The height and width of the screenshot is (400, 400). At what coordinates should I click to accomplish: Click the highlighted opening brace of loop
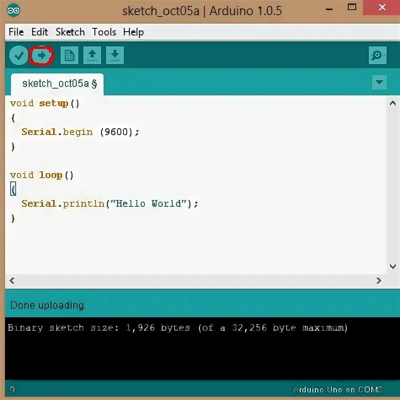(x=13, y=189)
